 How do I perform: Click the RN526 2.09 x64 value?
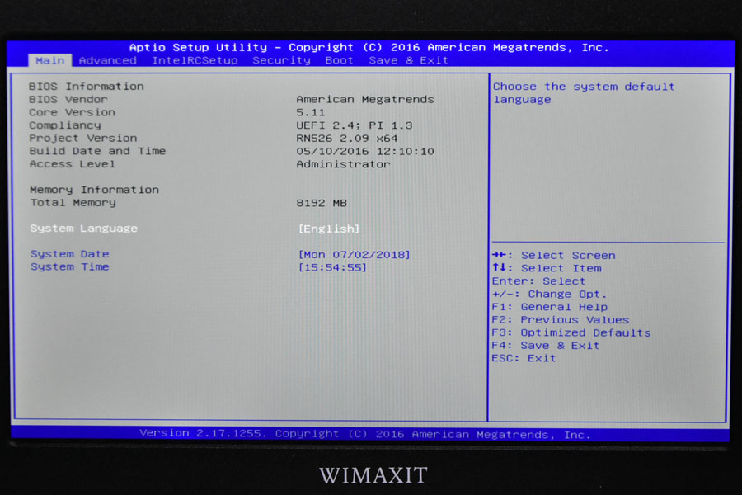tap(346, 139)
